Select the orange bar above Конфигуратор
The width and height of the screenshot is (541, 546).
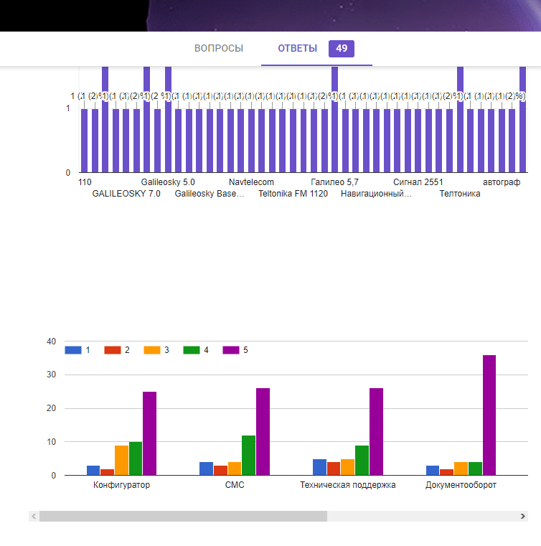coord(121,460)
